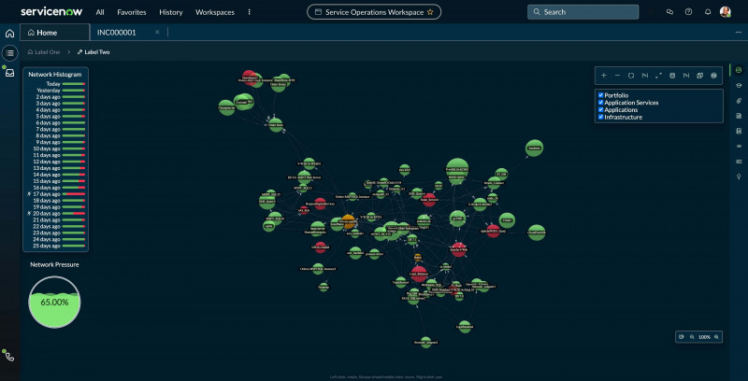Toggle the Infrastructure checkbox
Viewport: 748px width, 381px height.
point(600,117)
